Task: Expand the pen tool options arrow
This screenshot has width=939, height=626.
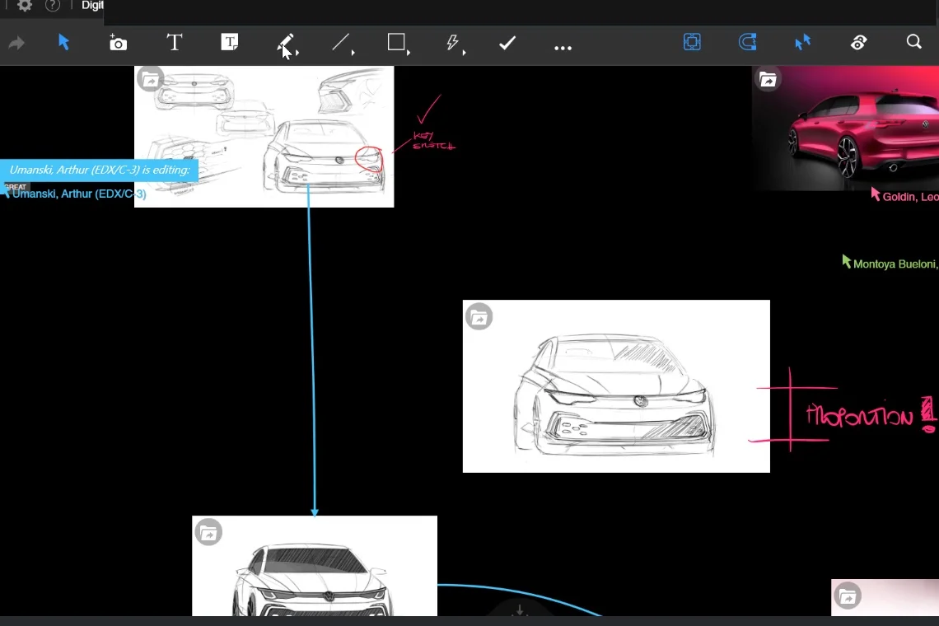Action: pyautogui.click(x=297, y=53)
